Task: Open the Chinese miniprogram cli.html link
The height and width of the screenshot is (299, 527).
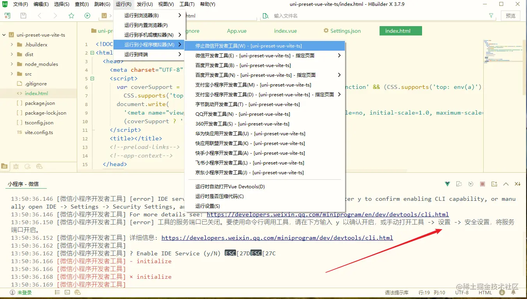Action: tap(277, 238)
